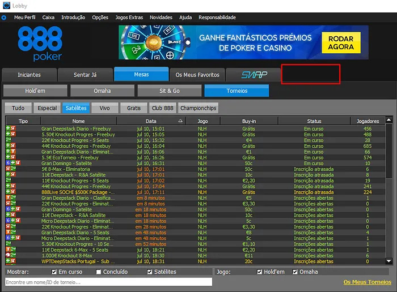Click type icons of jul 10, 15:01 Gran Deepstack Freebuy row

(x=11, y=128)
